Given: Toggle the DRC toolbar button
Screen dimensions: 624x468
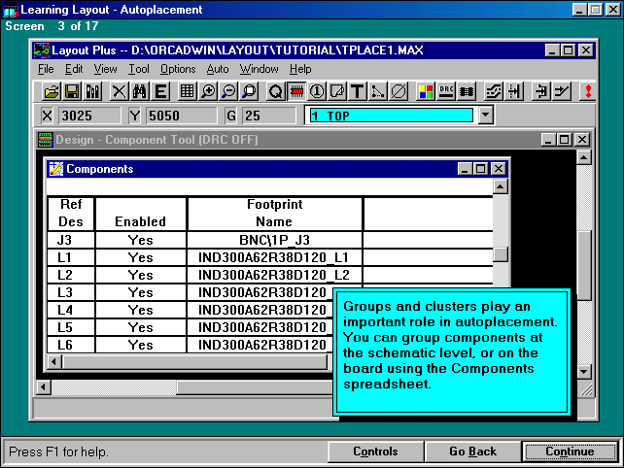Looking at the screenshot, I should [447, 91].
